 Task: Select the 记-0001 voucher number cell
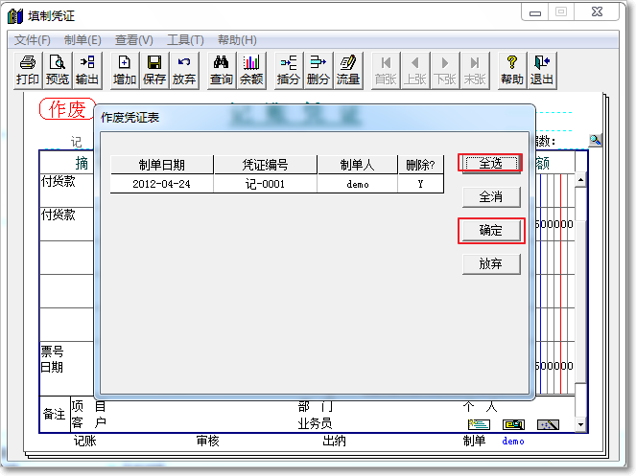pos(264,184)
